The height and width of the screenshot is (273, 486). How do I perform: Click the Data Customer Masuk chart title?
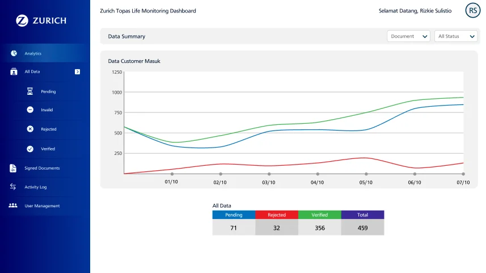134,61
